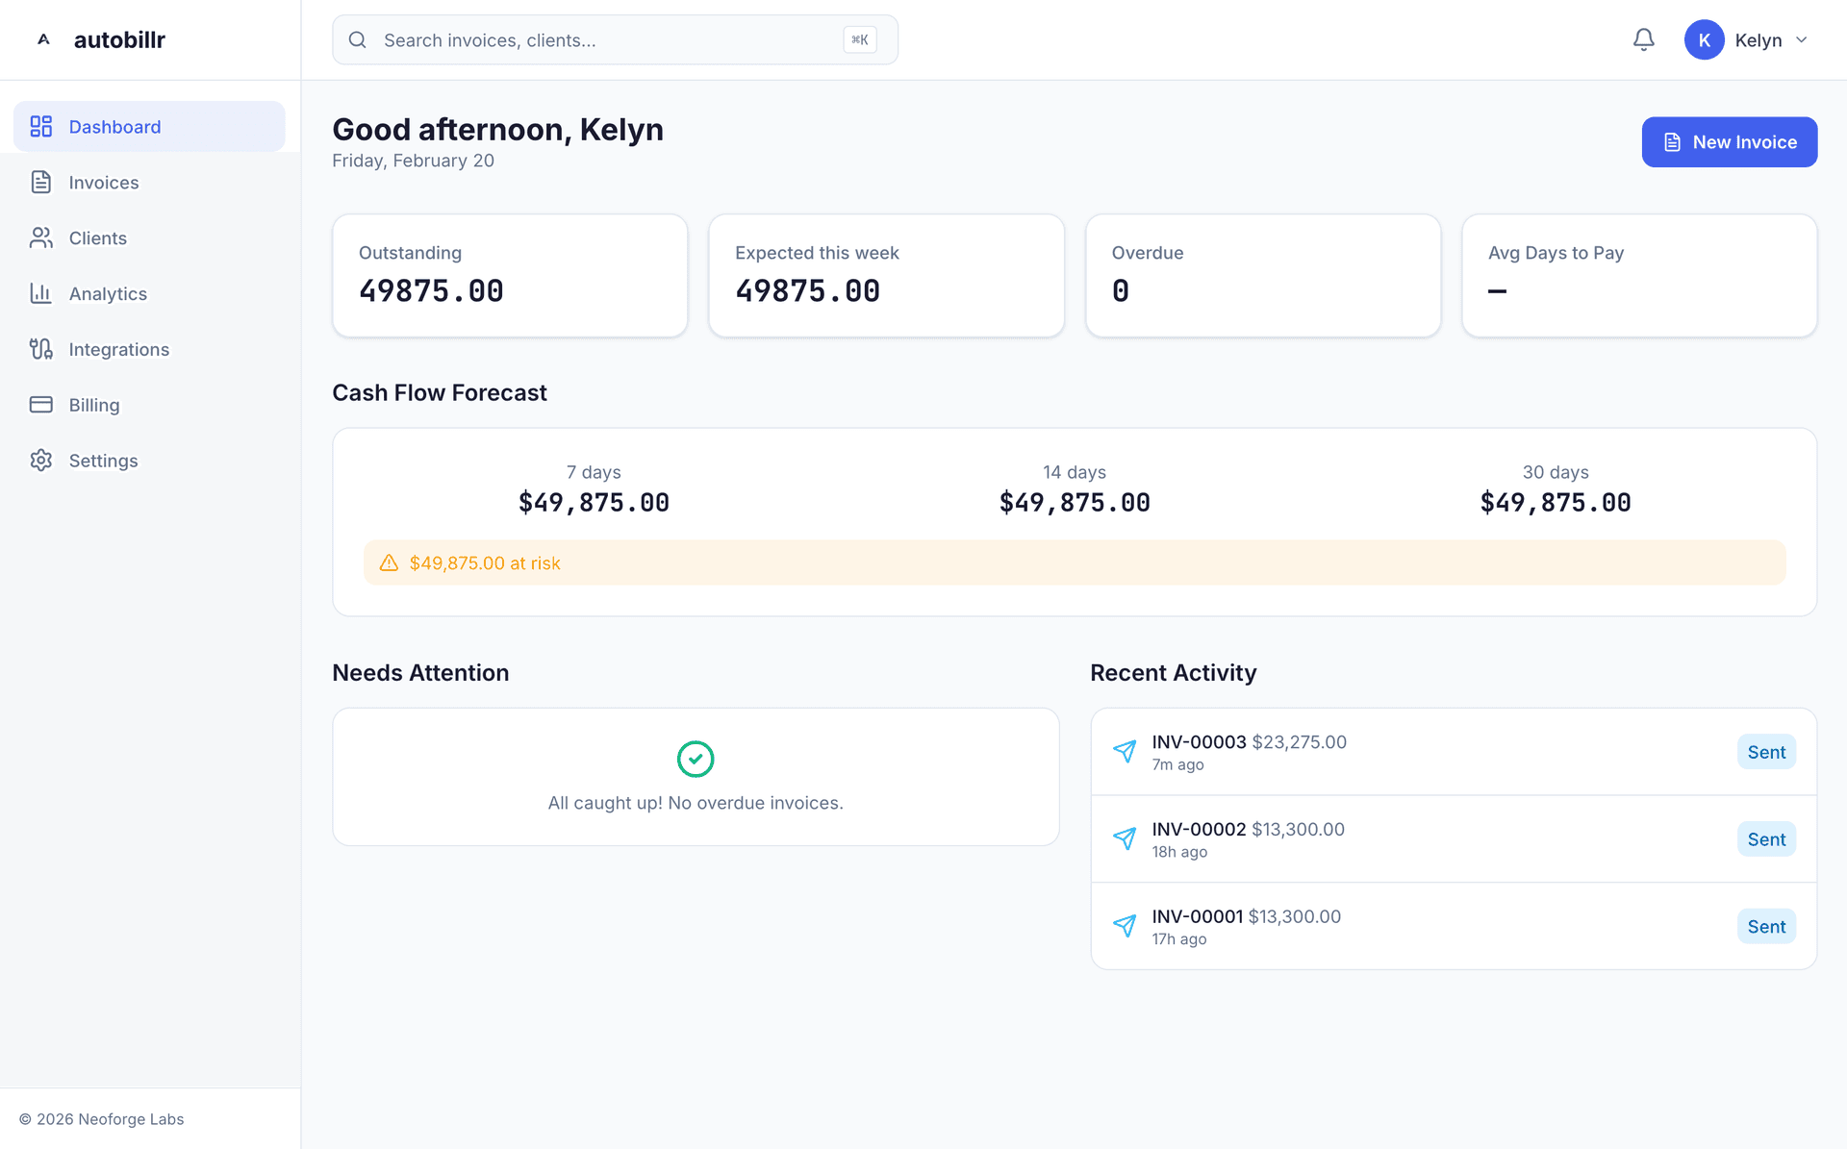The width and height of the screenshot is (1847, 1149).
Task: Click the Dashboard grid icon
Action: click(41, 126)
